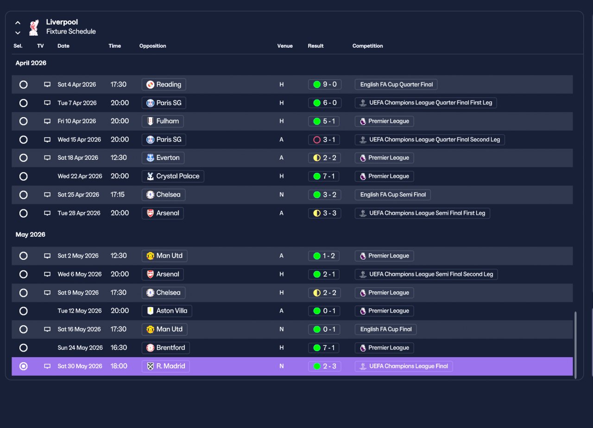Viewport: 593px width, 428px height.
Task: Open English FA Cup Semi Final competition link
Action: pyautogui.click(x=393, y=195)
